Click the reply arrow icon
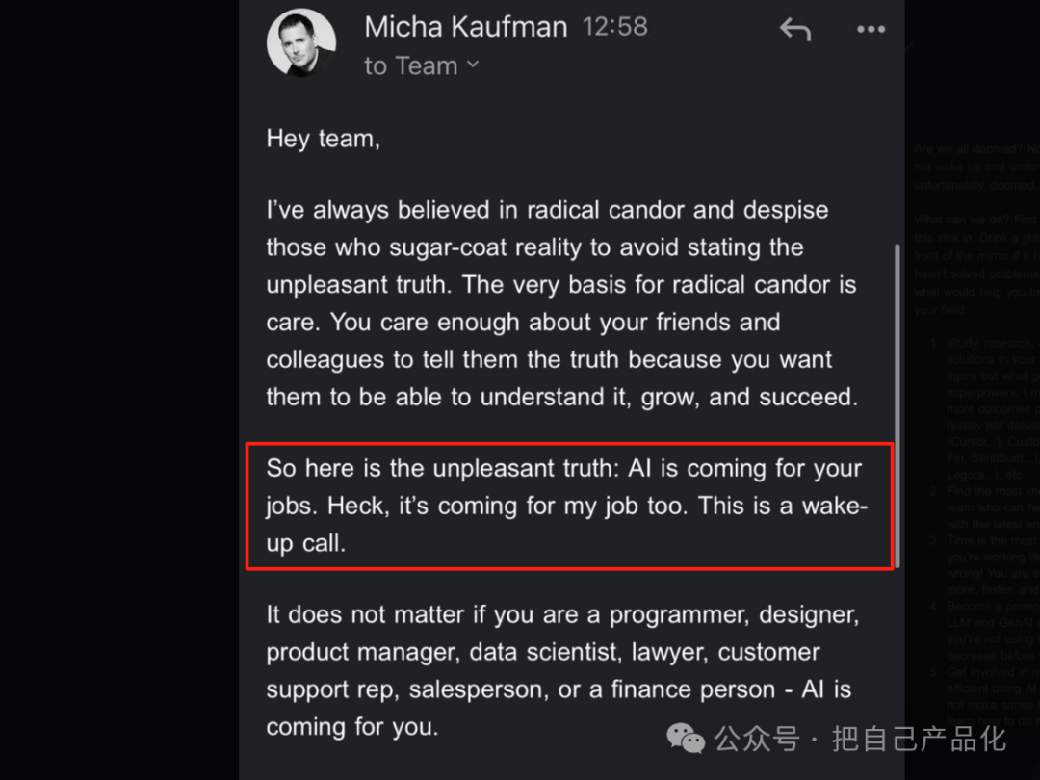1040x780 pixels. [795, 29]
